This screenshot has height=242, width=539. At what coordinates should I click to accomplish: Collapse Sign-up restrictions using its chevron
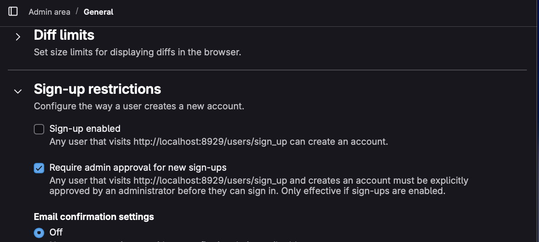point(18,91)
